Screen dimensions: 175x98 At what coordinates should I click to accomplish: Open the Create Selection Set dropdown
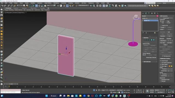(x=83, y=5)
